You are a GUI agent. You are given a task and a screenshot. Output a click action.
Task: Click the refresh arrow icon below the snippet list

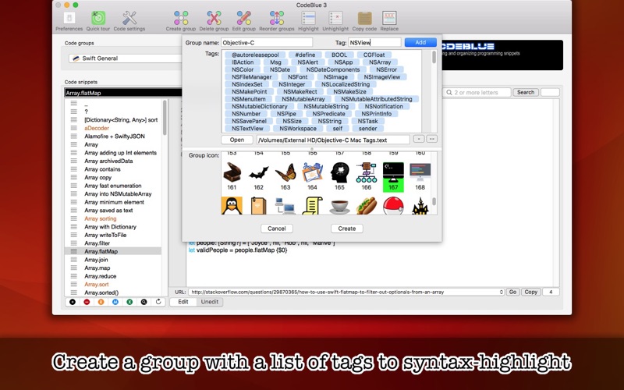[x=158, y=302]
